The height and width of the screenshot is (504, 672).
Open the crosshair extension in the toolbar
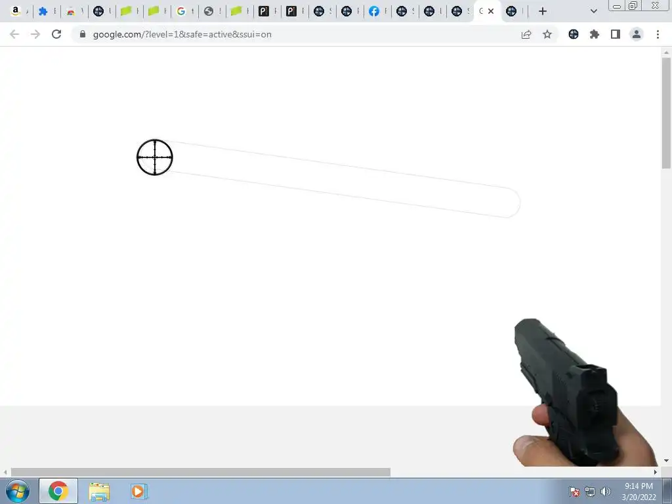tap(574, 34)
